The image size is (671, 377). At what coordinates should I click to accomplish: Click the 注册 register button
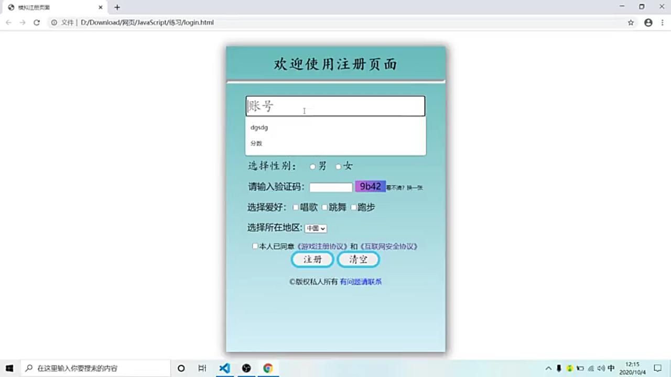pos(312,259)
